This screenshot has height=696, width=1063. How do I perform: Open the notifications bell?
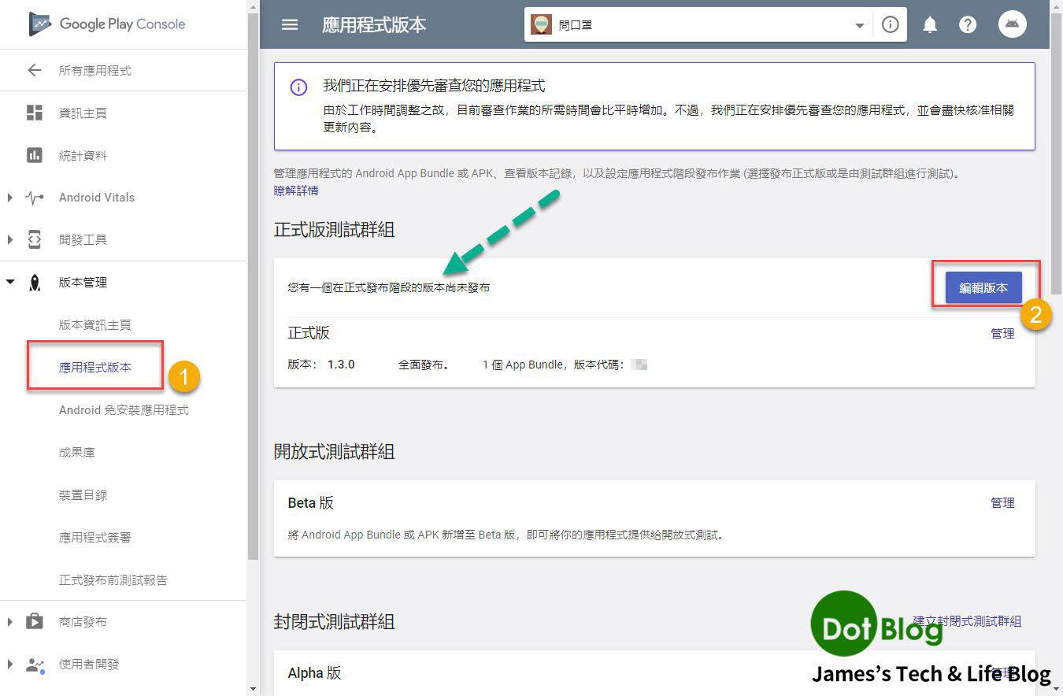[x=930, y=24]
